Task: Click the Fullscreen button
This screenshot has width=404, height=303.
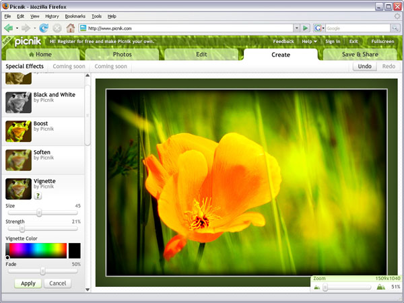Action: pos(382,42)
